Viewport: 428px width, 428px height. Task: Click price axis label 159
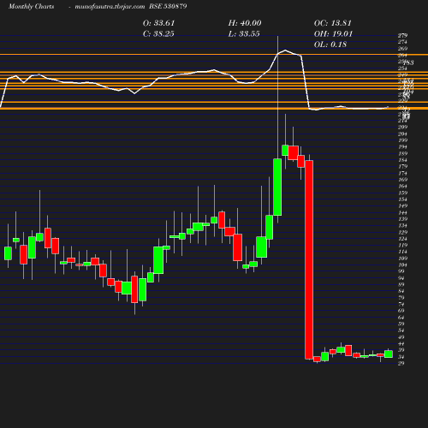pyautogui.click(x=402, y=193)
